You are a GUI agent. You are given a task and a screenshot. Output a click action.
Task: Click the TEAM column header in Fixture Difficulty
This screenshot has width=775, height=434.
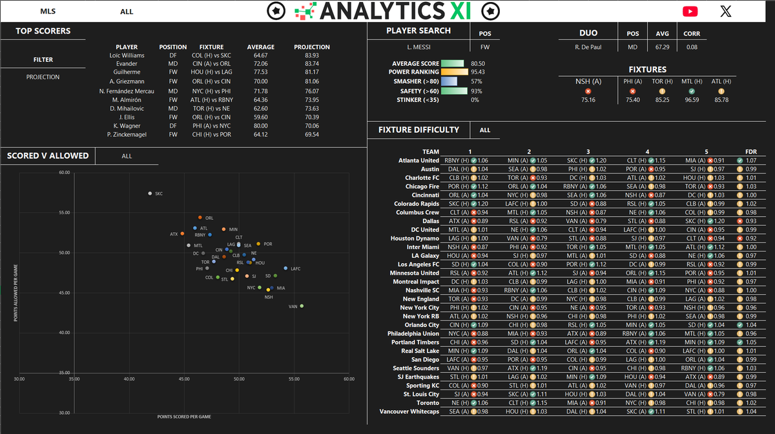pyautogui.click(x=431, y=152)
